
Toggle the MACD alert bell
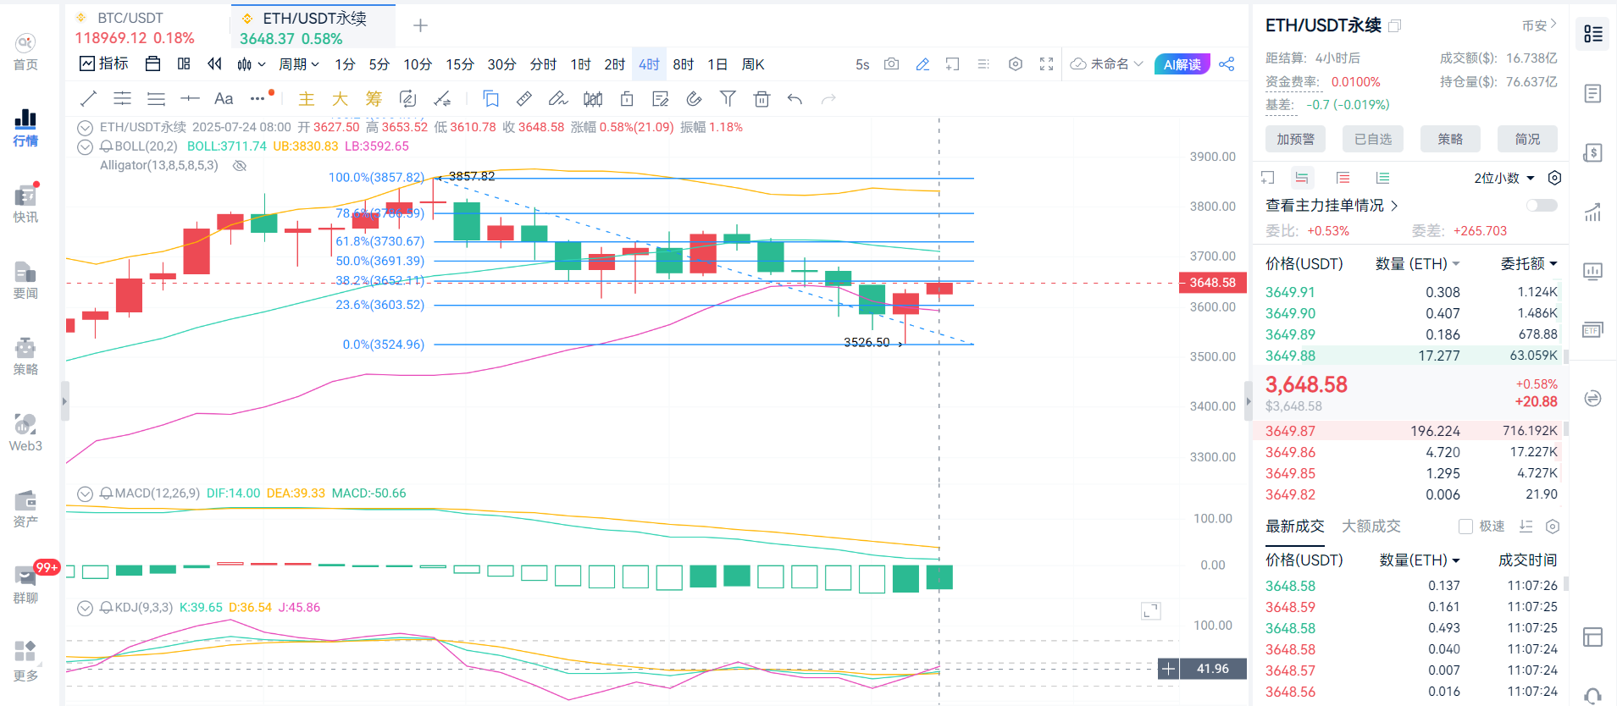pyautogui.click(x=107, y=494)
